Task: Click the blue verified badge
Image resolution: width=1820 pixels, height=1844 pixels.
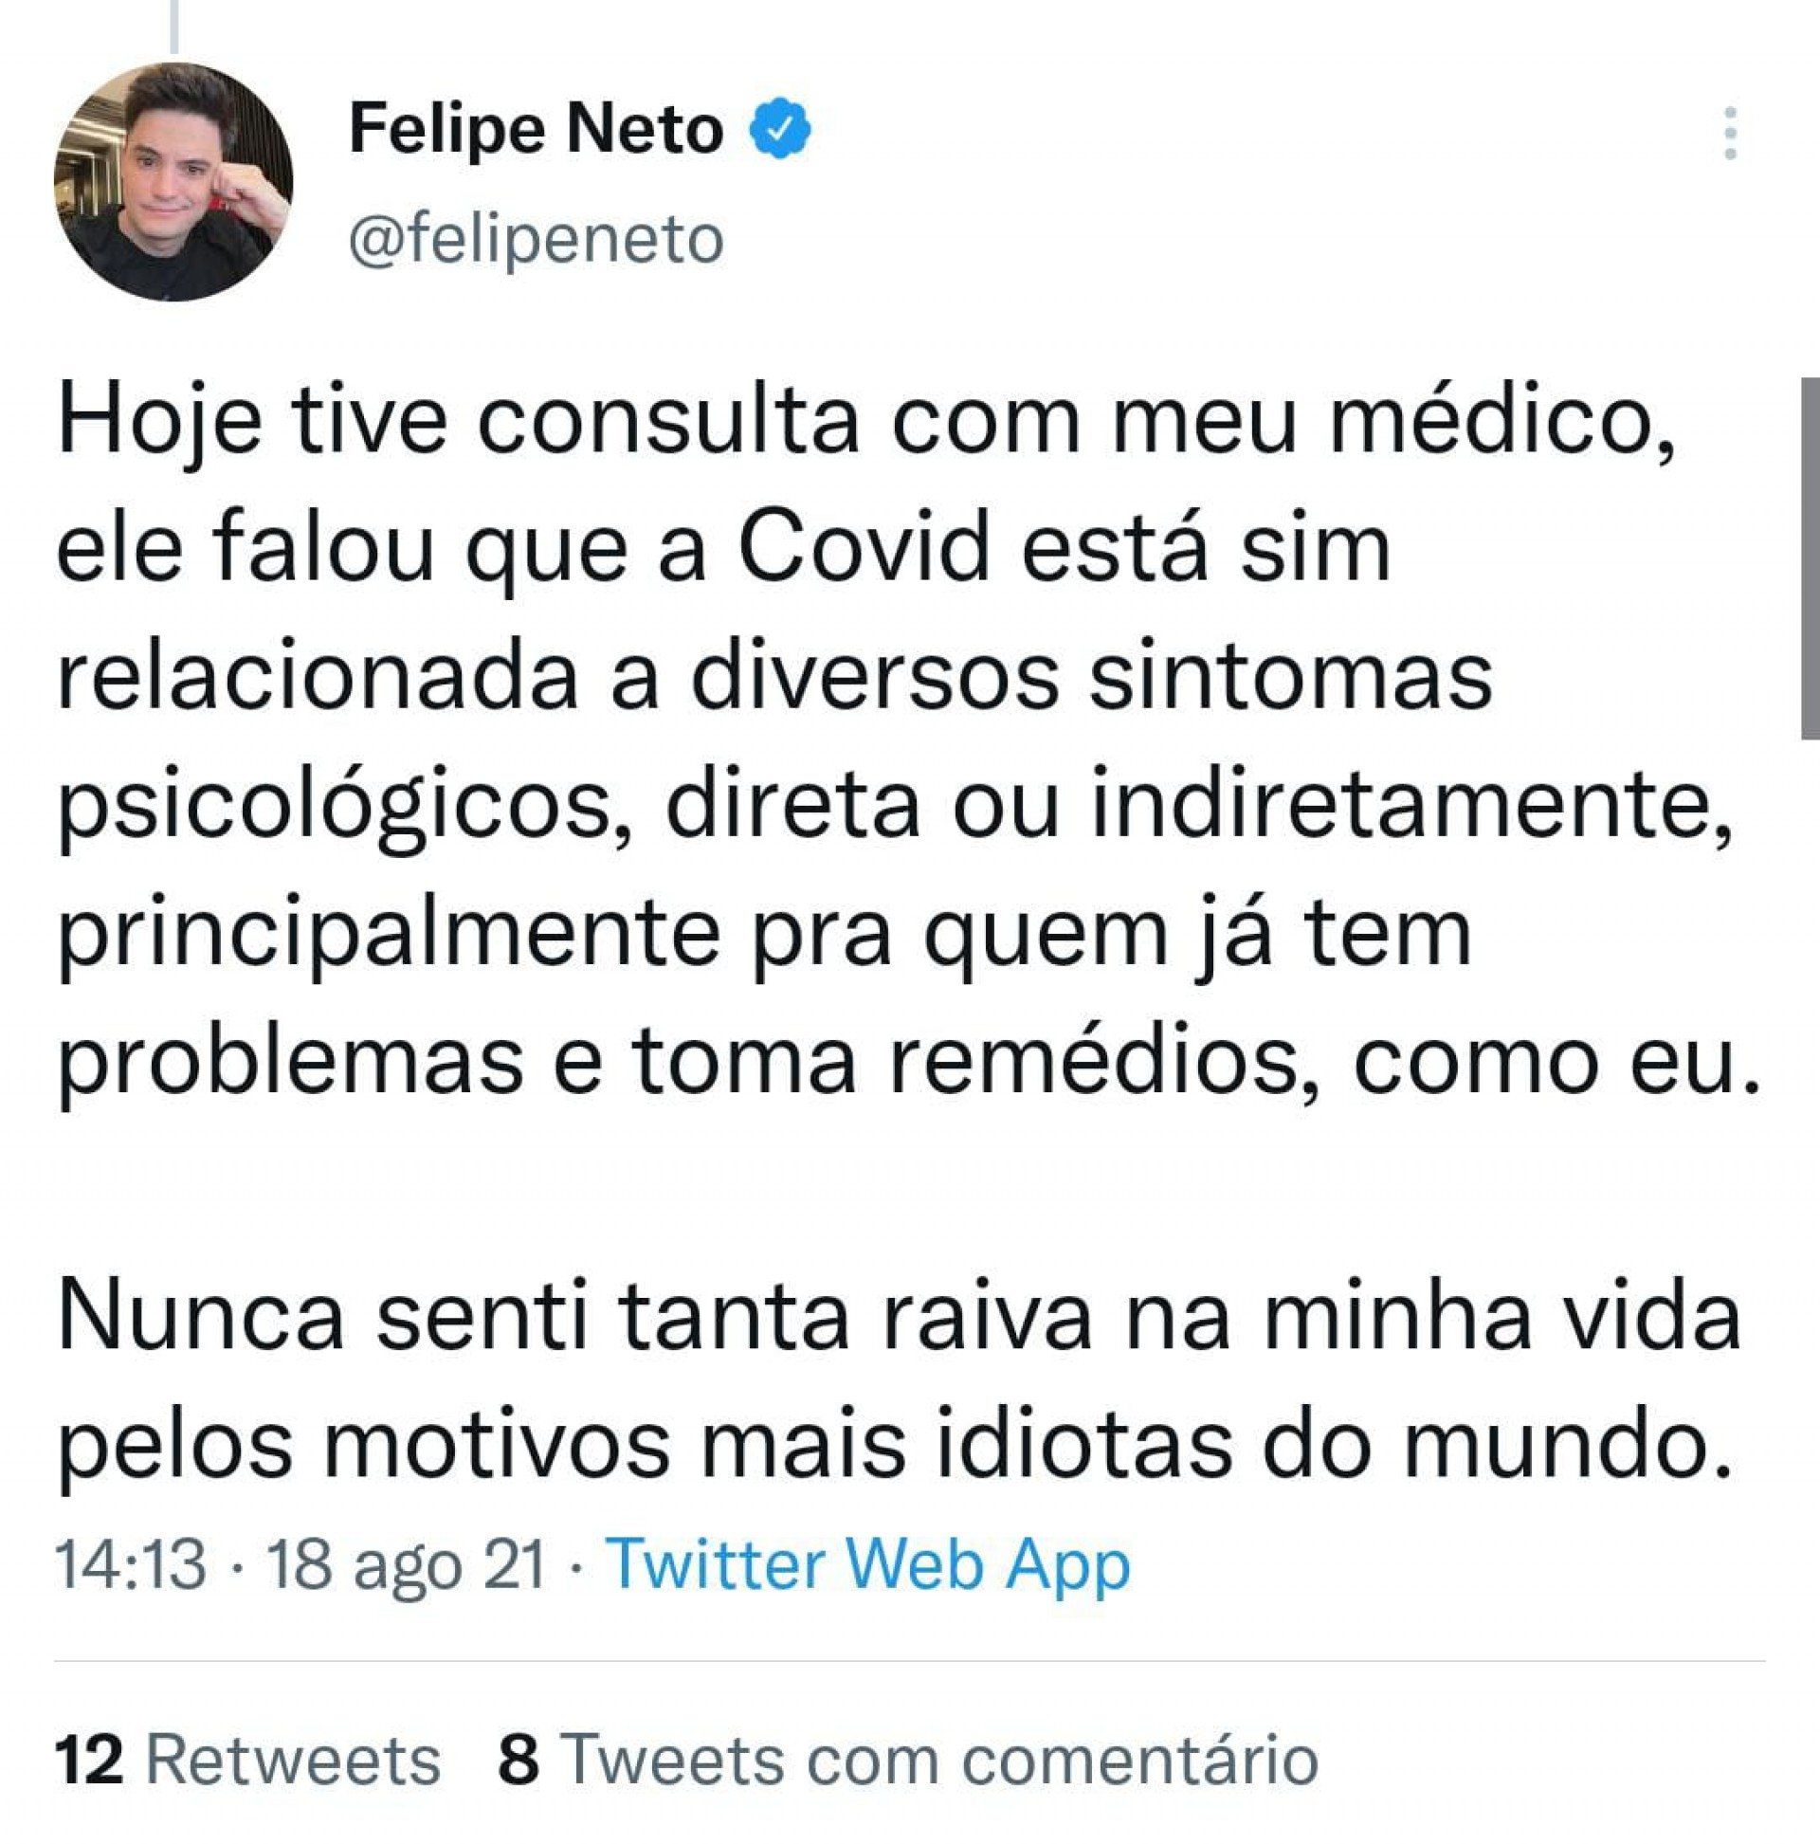Action: [x=781, y=127]
